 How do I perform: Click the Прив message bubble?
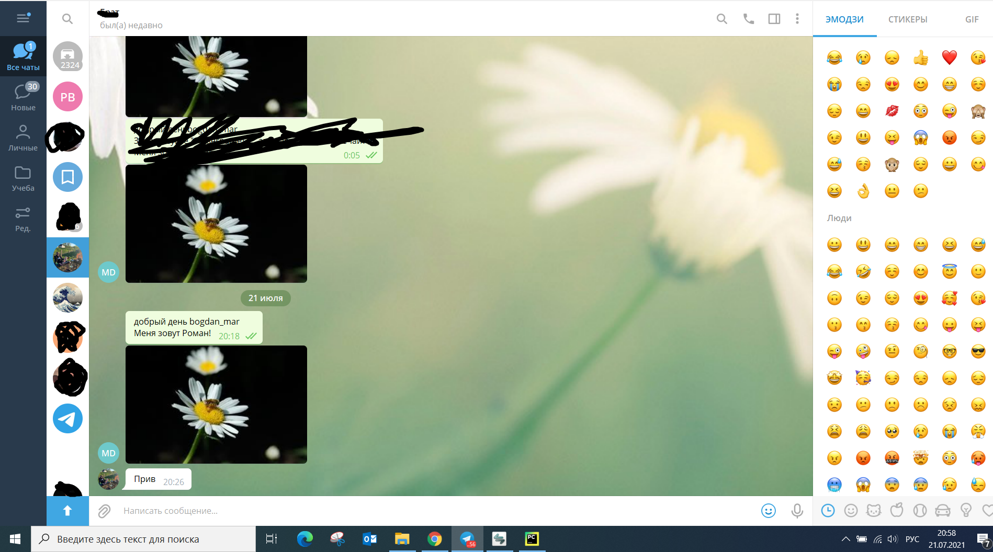158,479
